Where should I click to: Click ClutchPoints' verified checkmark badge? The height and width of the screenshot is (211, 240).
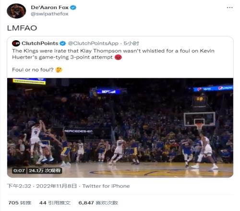click(63, 43)
